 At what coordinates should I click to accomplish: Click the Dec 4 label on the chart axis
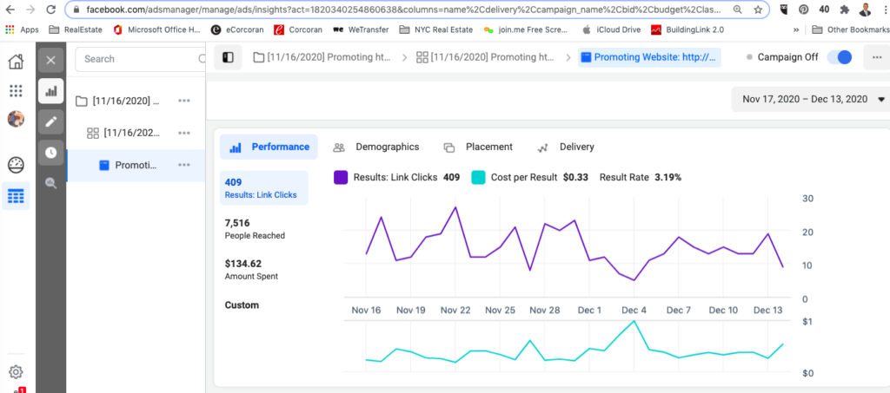[634, 311]
